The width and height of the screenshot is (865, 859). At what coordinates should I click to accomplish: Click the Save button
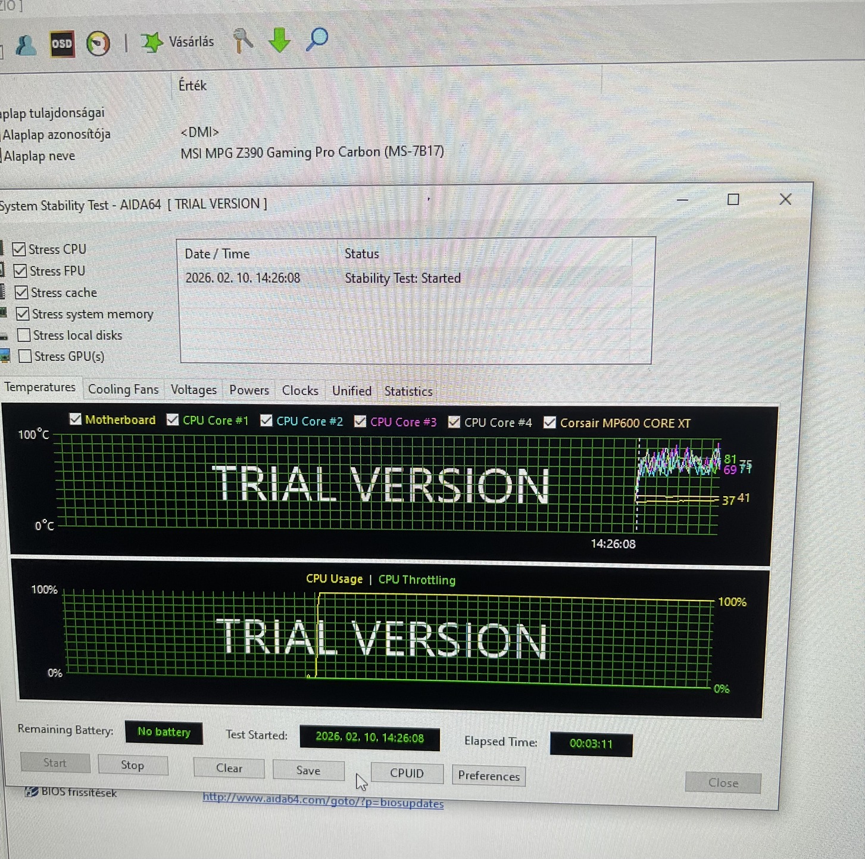(x=308, y=770)
